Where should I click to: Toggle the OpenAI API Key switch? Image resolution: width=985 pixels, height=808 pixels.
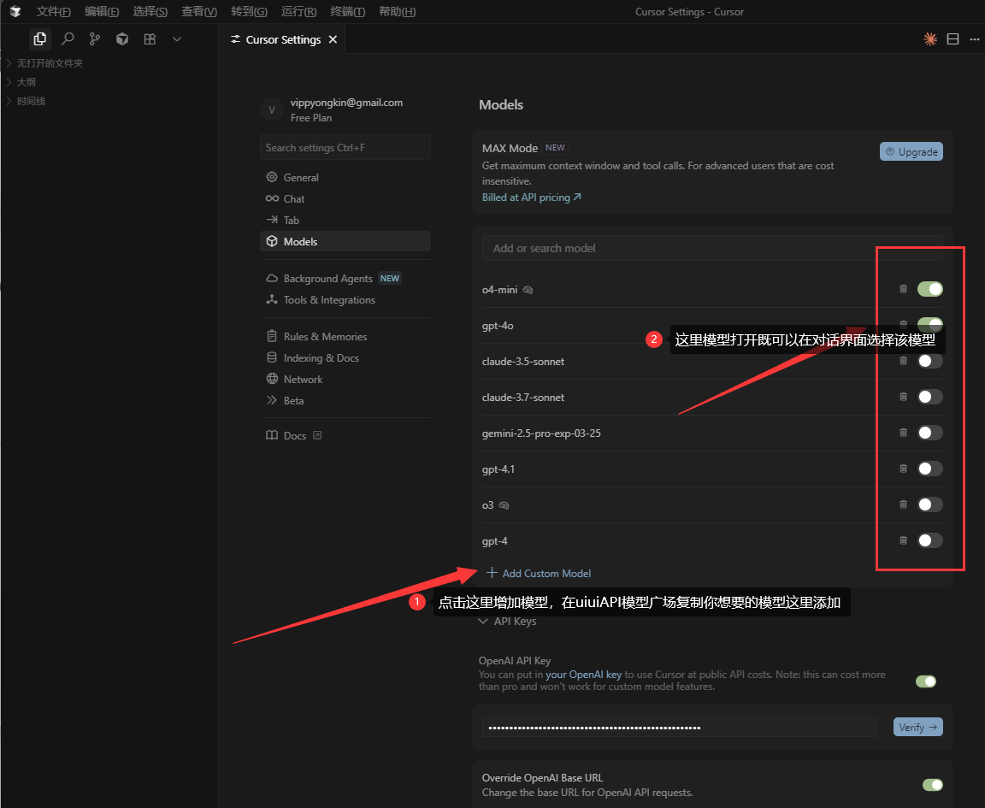[926, 681]
